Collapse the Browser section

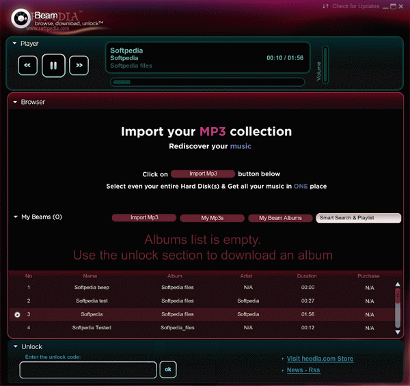(15, 102)
